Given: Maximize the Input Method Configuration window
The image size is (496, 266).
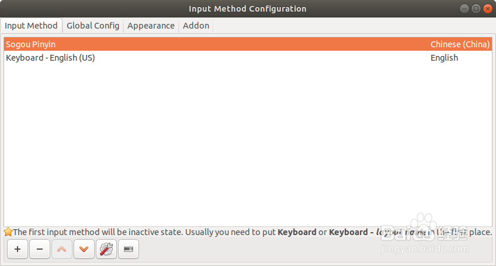Looking at the screenshot, I should (476, 9).
